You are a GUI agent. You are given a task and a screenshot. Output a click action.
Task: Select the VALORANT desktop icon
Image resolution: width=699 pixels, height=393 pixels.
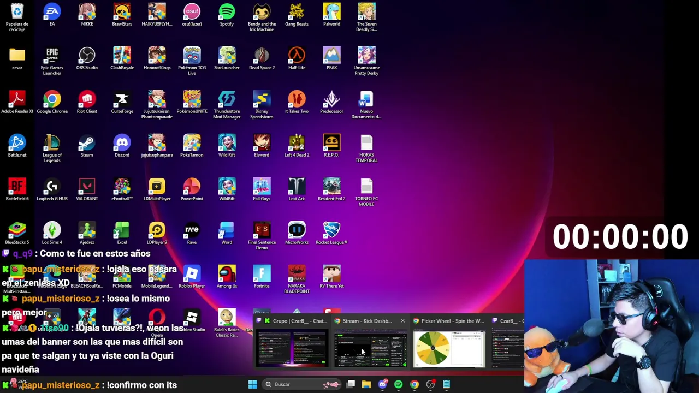click(x=87, y=189)
